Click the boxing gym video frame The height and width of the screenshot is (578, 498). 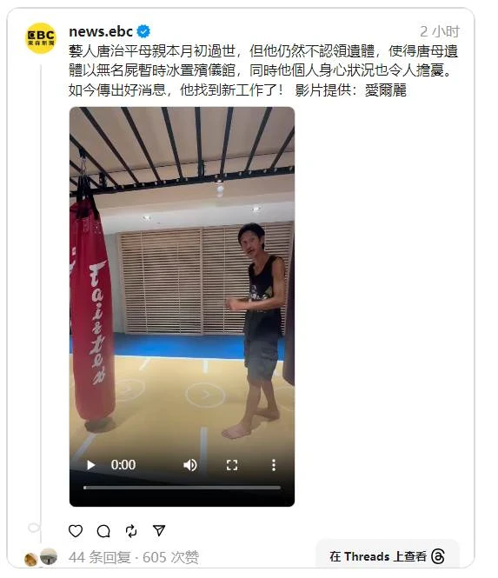click(183, 280)
